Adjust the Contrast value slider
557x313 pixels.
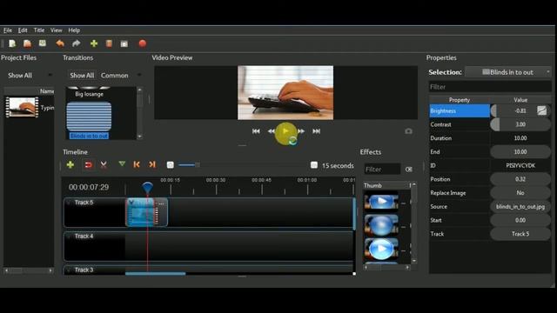[x=520, y=124]
